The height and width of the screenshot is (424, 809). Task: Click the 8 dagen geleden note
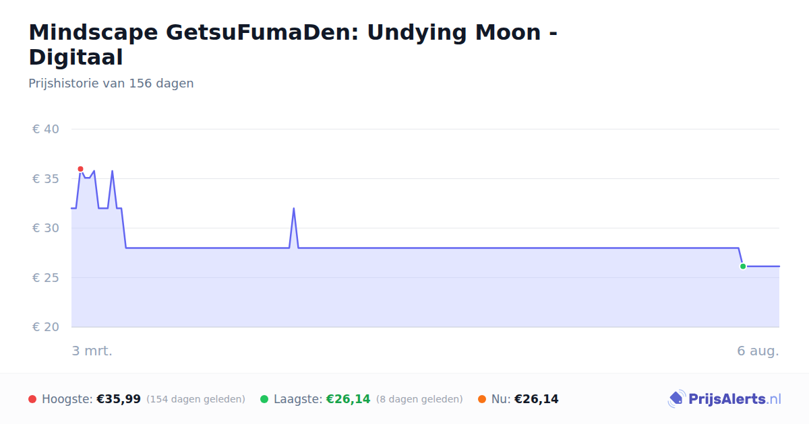(x=419, y=399)
